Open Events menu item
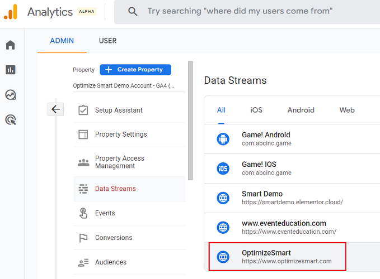The height and width of the screenshot is (279, 380). click(x=129, y=213)
